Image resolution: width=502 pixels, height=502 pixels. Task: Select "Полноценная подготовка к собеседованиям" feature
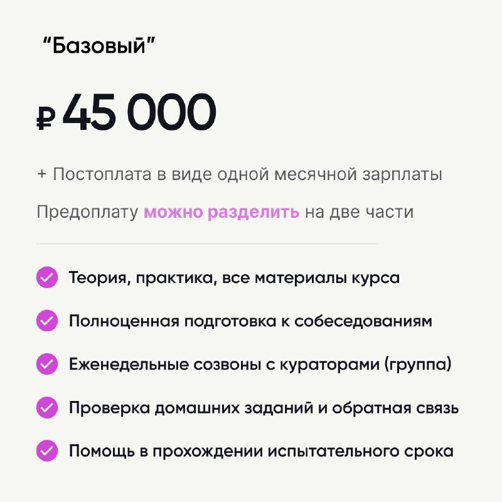pyautogui.click(x=250, y=321)
